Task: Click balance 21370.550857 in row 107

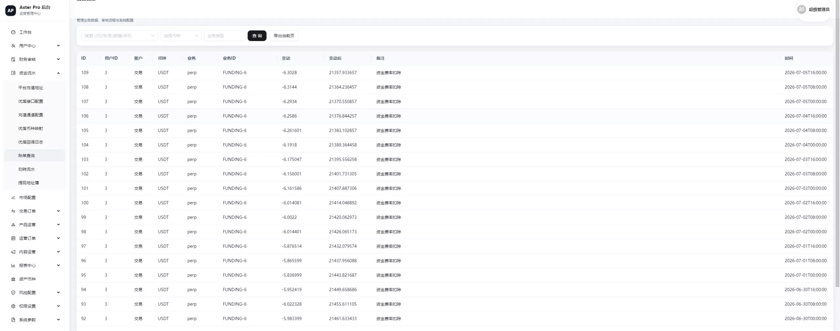Action: click(x=343, y=101)
